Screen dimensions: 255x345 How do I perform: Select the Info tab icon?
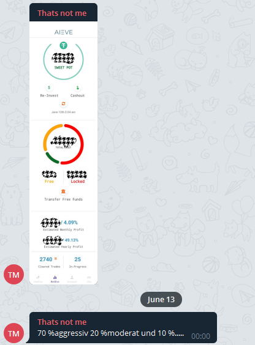pyautogui.click(x=89, y=279)
